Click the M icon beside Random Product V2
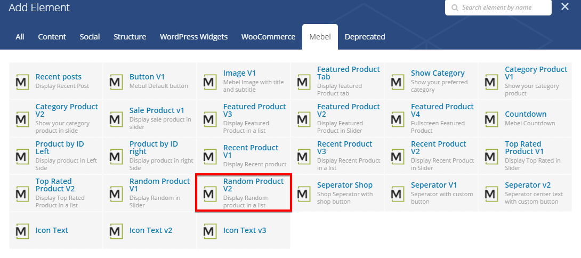Screen dimensions: 581x258 click(209, 193)
